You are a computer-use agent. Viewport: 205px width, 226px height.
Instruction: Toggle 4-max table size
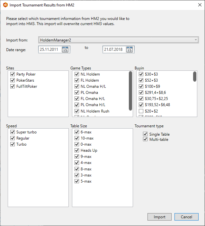(77, 163)
